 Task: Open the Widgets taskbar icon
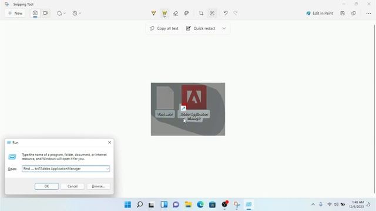point(164,205)
